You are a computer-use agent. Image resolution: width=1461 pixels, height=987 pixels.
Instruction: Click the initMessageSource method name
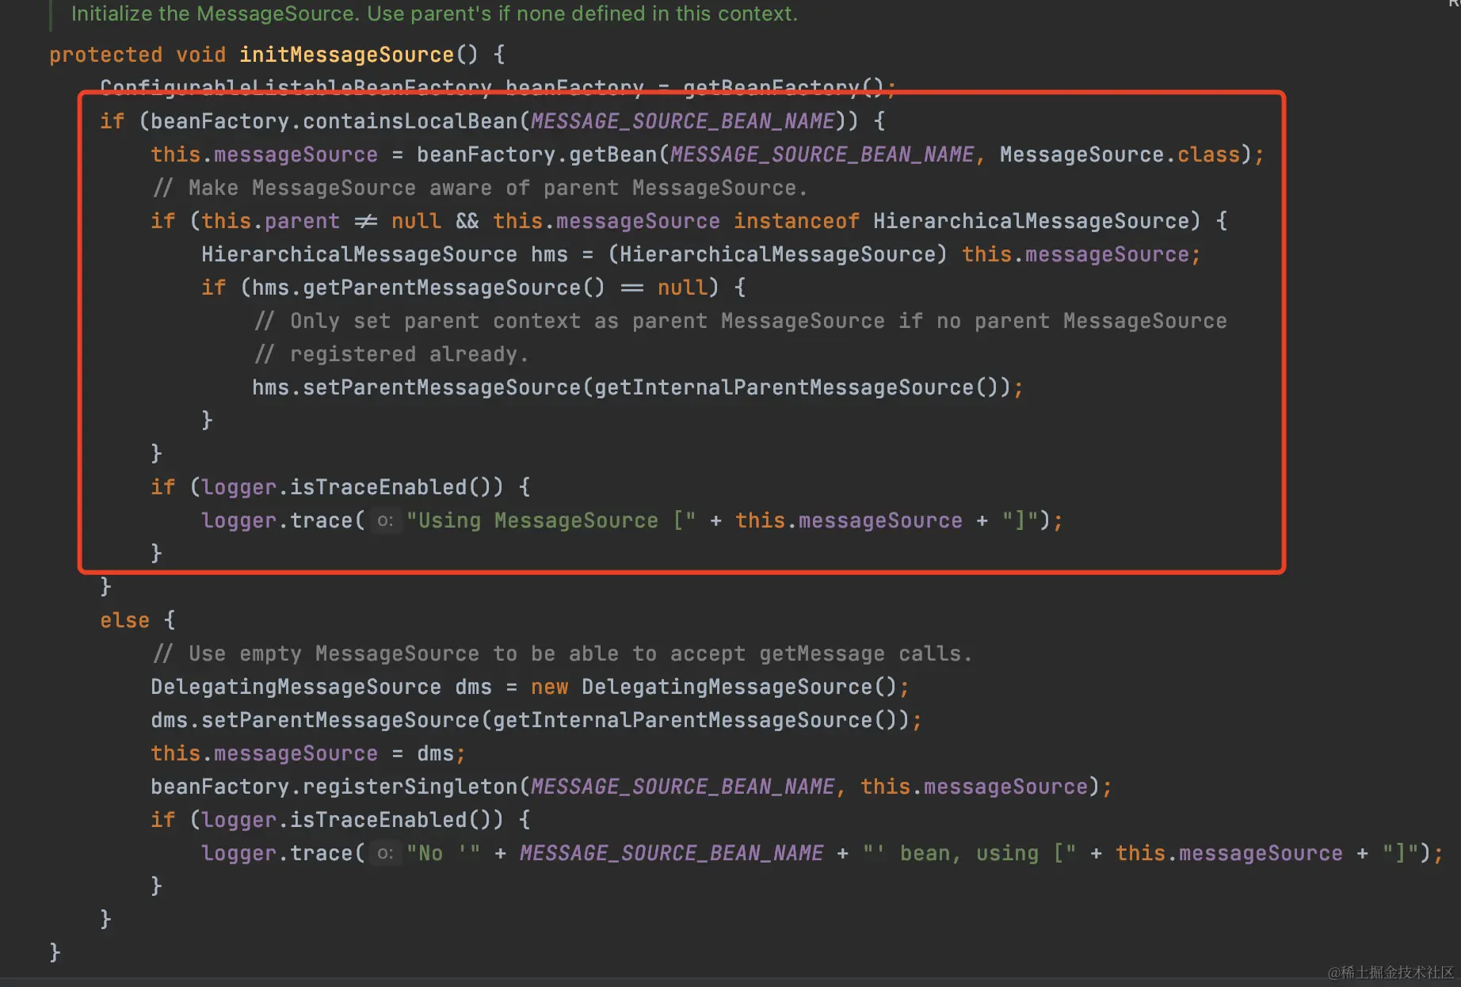point(346,55)
